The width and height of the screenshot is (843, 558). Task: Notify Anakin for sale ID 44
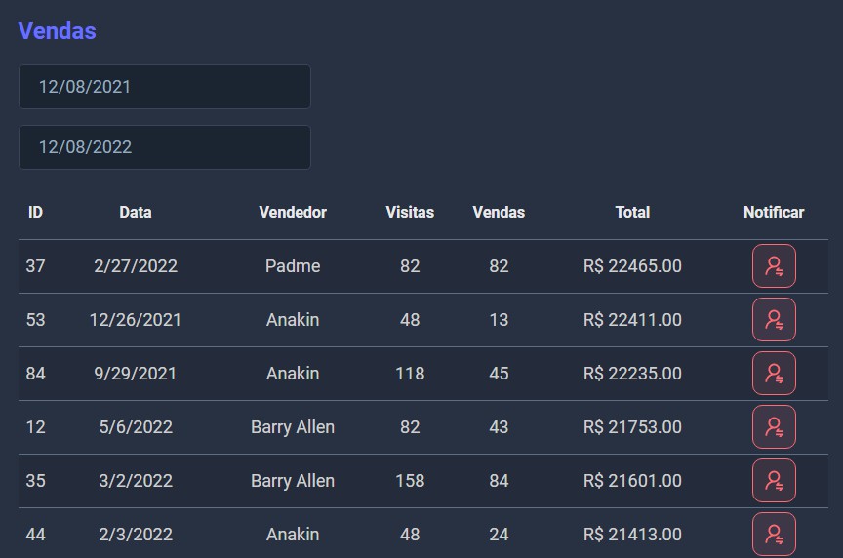click(774, 534)
